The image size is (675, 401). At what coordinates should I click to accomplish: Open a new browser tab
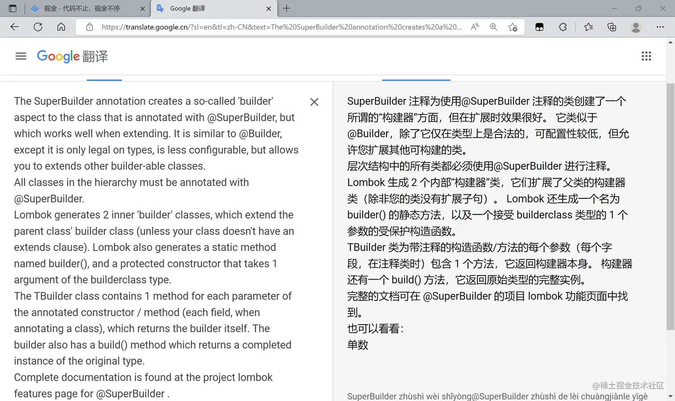(x=287, y=8)
